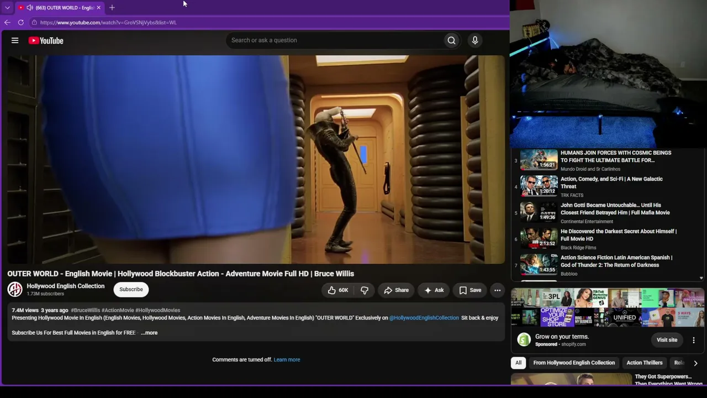View site information icon in address bar
This screenshot has width=707, height=398.
point(34,23)
